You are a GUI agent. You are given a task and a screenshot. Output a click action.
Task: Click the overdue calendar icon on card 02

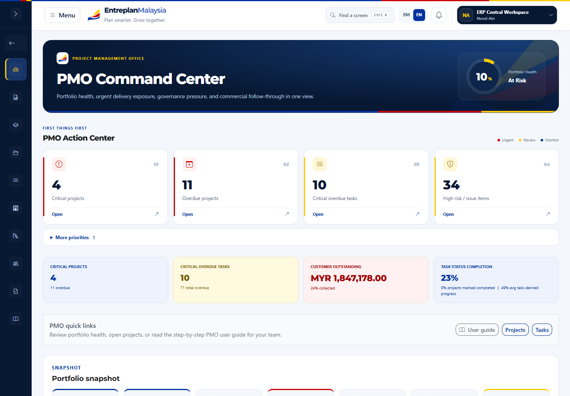click(189, 164)
